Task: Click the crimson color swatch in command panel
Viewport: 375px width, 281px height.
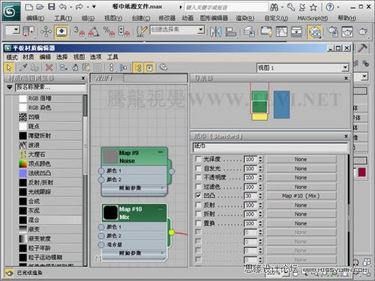Action: coord(361,172)
